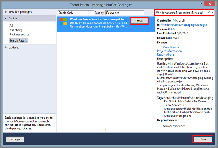Open the WindowsAzure.Messaging.Managed Id link
This screenshot has width=218, height=148.
(x=184, y=25)
